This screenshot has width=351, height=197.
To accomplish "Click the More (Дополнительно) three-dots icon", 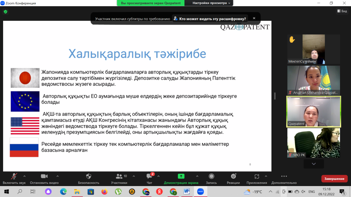I will pos(284,176).
